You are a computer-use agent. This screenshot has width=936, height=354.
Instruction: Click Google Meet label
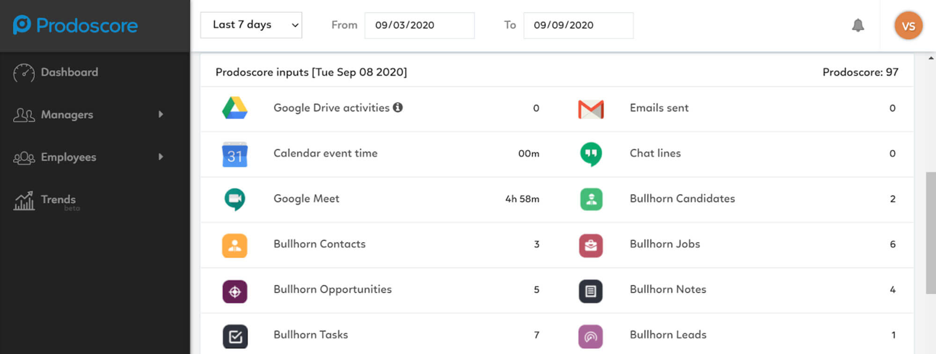coord(306,198)
